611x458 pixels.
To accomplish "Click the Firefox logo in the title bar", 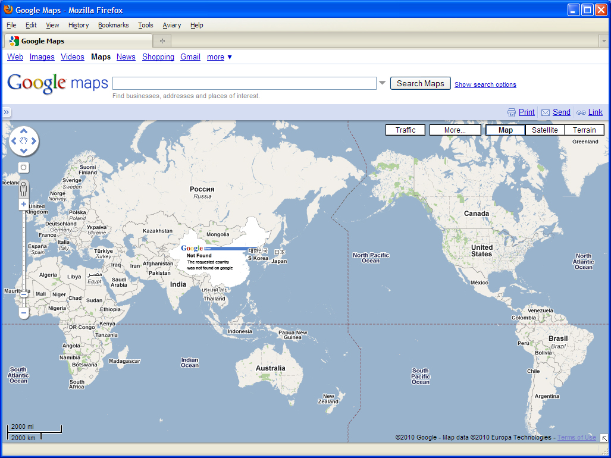I will coord(8,10).
